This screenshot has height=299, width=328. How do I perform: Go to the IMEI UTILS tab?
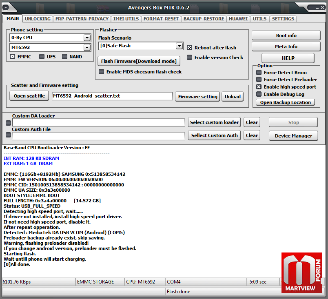pos(127,19)
